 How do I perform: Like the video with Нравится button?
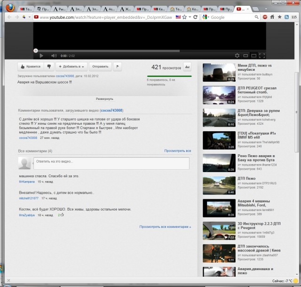coord(31,67)
